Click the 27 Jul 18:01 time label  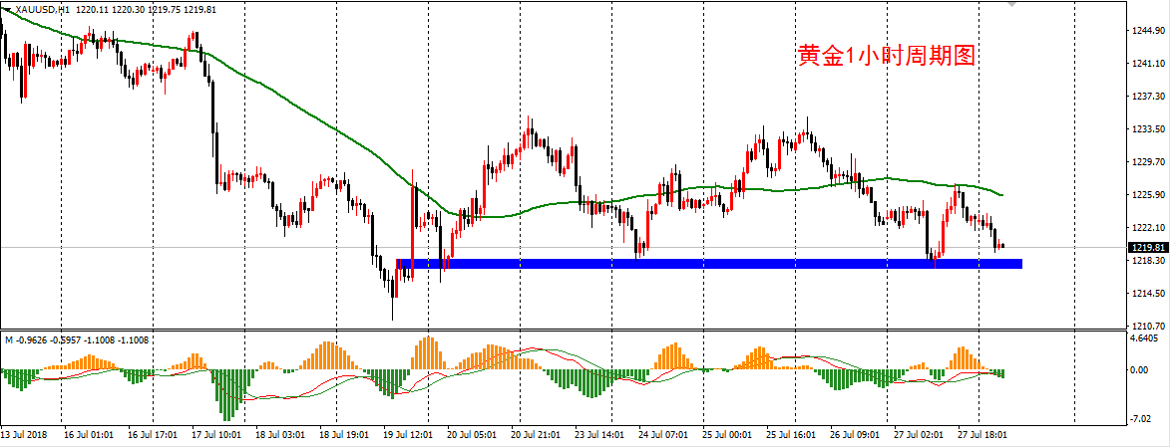[x=981, y=435]
